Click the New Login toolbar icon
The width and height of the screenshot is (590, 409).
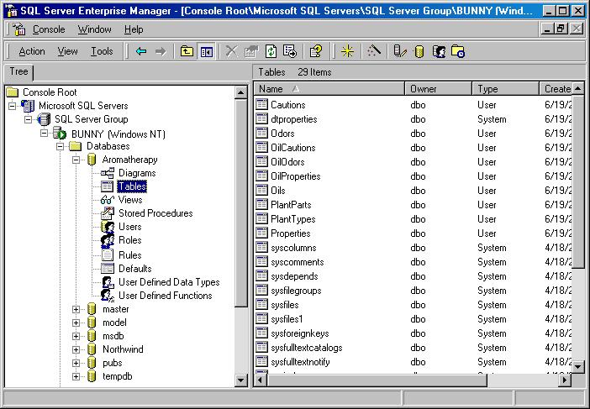coord(439,51)
